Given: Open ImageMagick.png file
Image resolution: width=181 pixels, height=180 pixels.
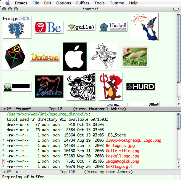Looking at the screenshot, I should pos(123,161).
